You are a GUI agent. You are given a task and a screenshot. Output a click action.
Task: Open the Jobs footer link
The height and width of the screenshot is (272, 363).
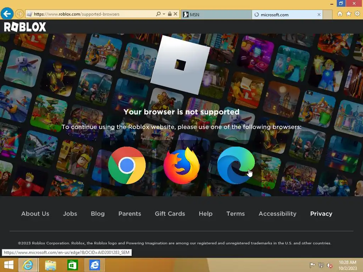[x=70, y=214]
